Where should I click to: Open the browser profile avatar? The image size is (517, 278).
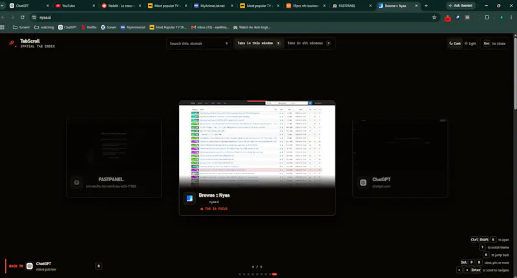pos(501,17)
